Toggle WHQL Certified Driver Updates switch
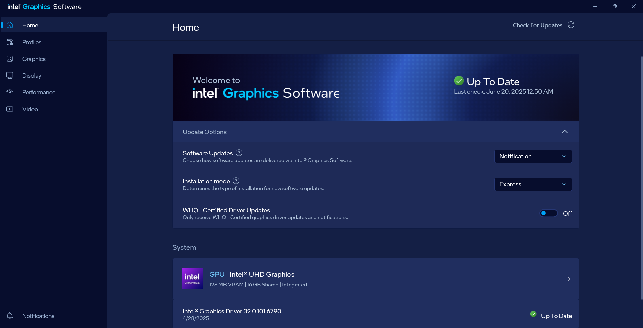The image size is (643, 328). pos(549,213)
